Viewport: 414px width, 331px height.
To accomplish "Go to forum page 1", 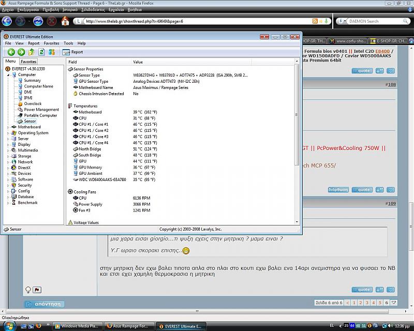I will 354,303.
